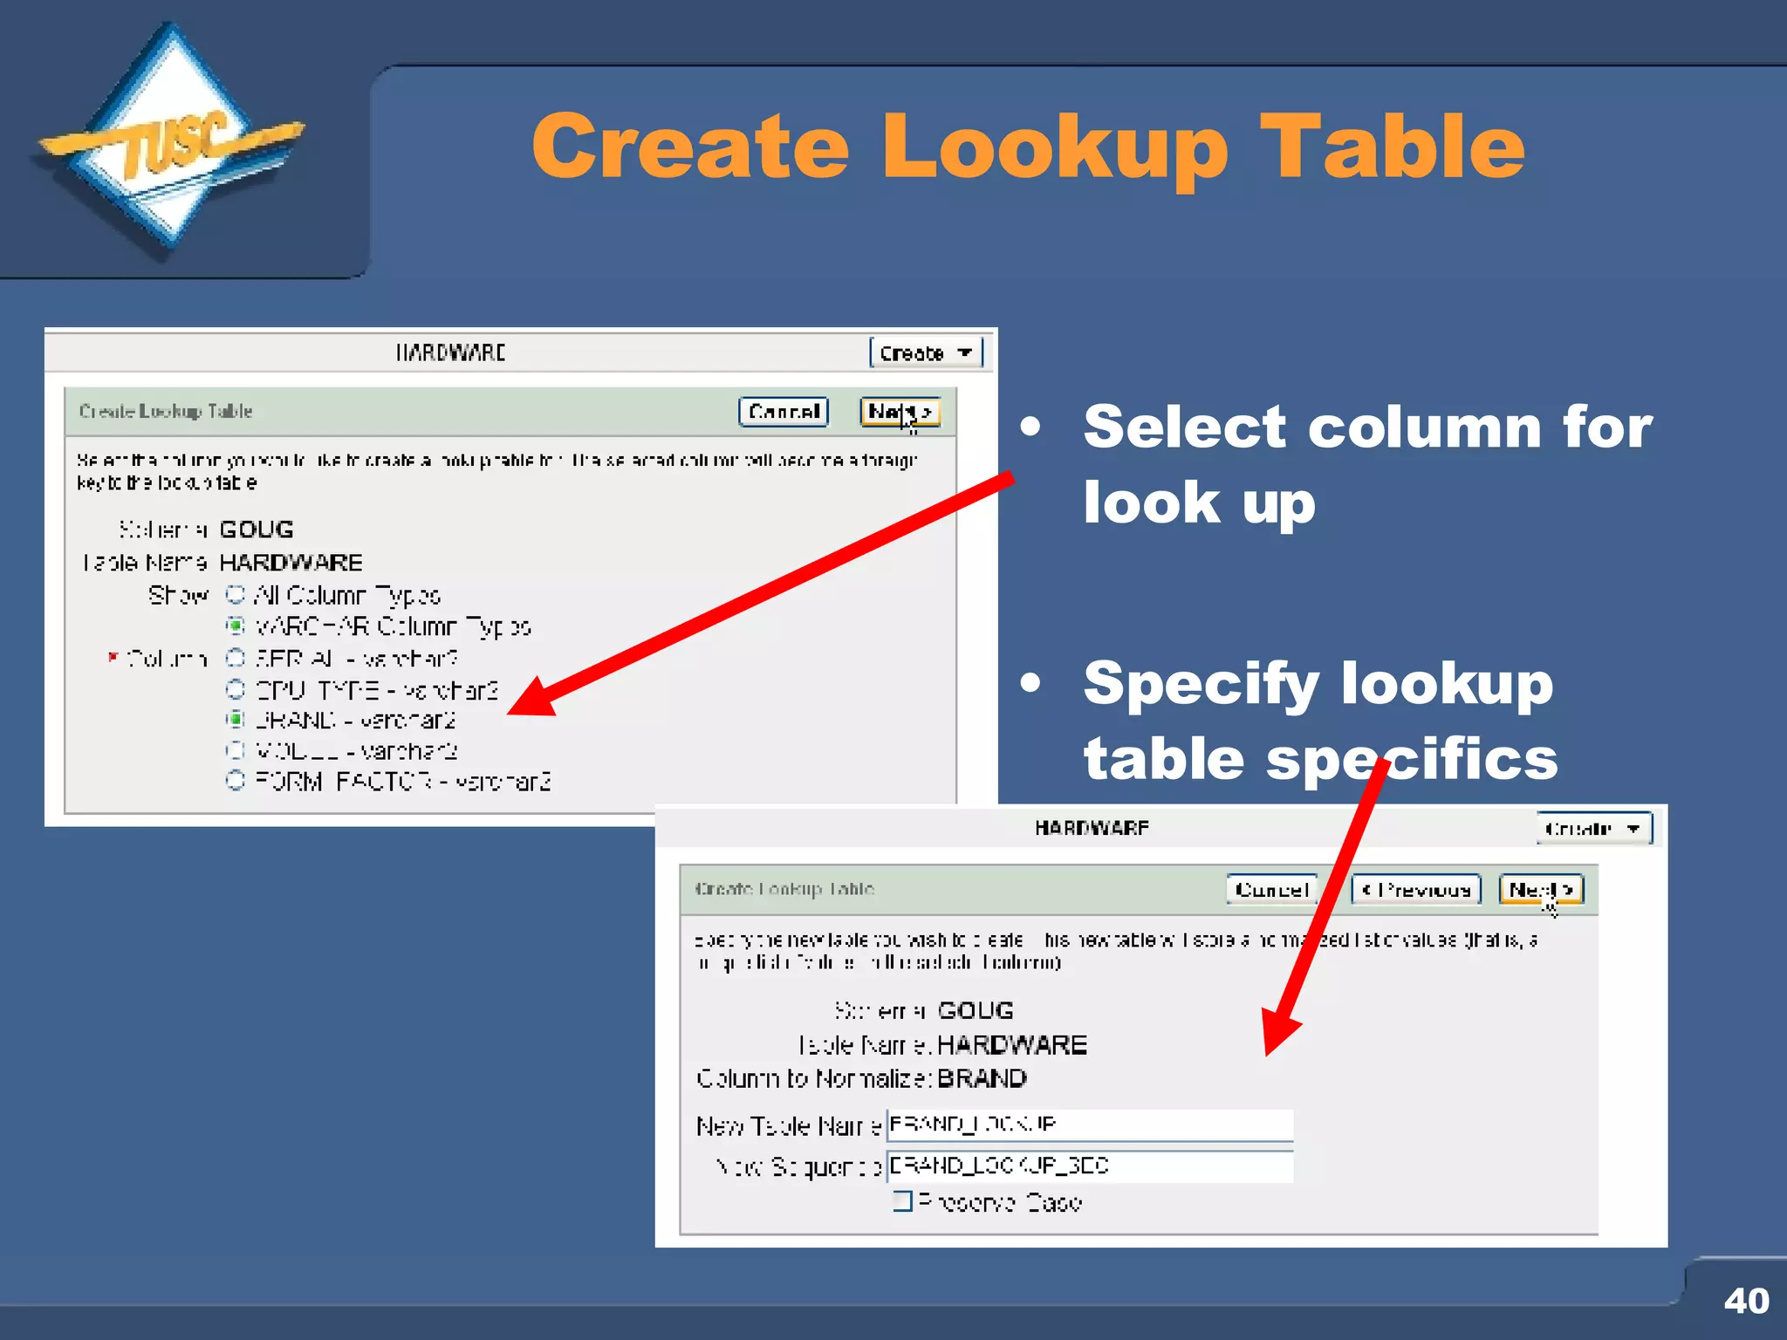Open the Create dropdown in the upper HARDWARE panel
Image resolution: width=1787 pixels, height=1340 pixels.
(926, 353)
